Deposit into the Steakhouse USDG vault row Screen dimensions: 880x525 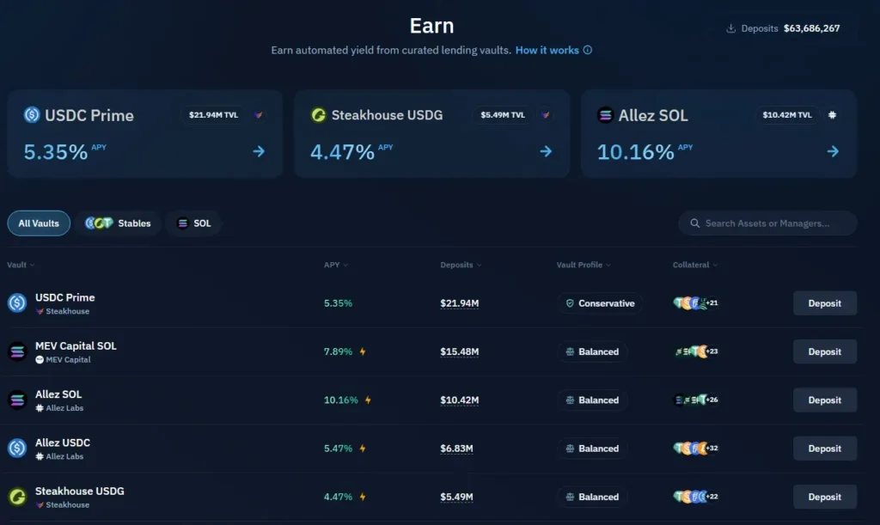(x=824, y=497)
